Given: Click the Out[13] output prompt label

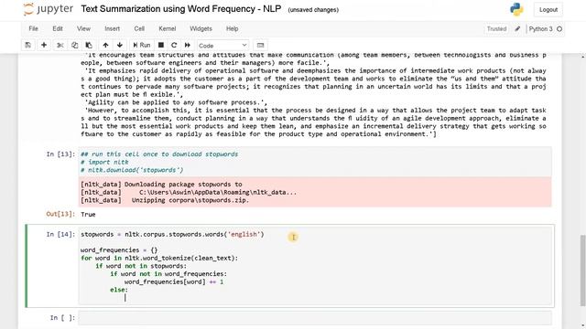Looking at the screenshot, I should pos(60,214).
